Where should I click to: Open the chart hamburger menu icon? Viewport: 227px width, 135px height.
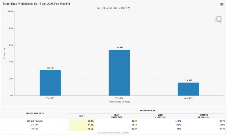pos(222,4)
